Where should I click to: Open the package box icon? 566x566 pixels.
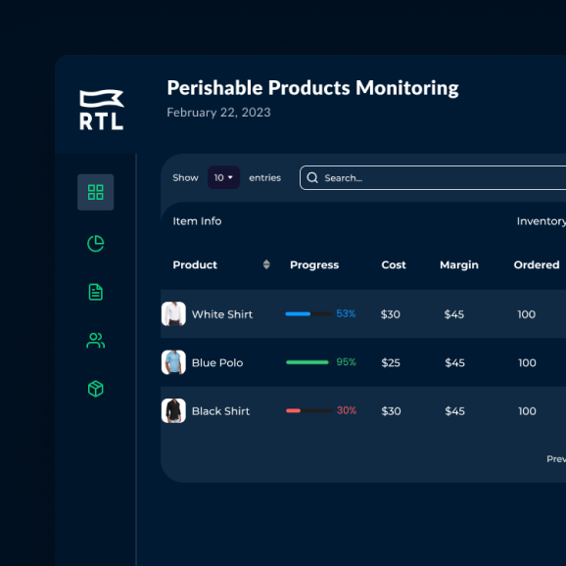(96, 389)
